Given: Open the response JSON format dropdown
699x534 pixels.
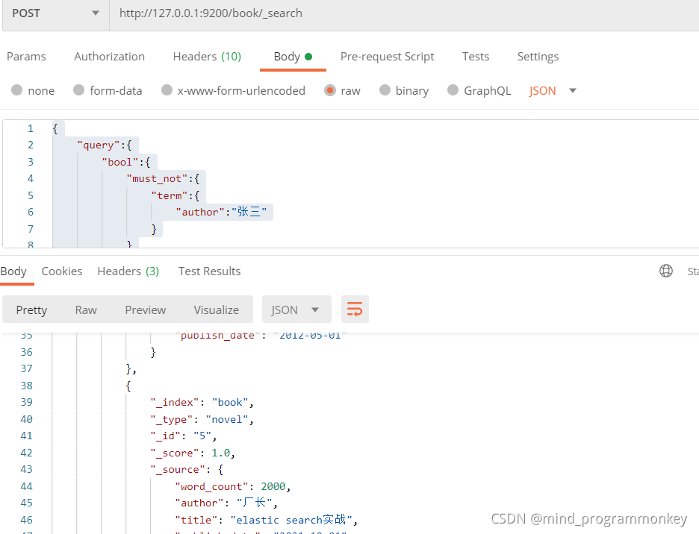Looking at the screenshot, I should tap(296, 309).
